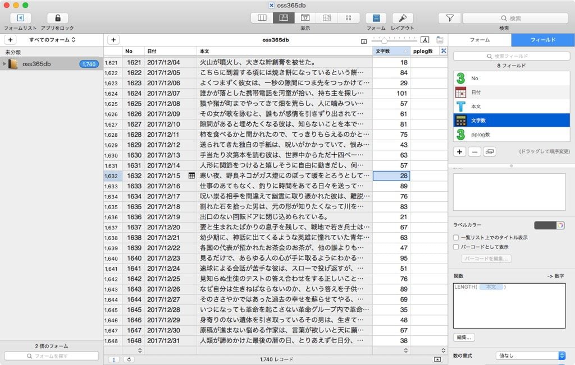This screenshot has width=575, height=365.
Task: Click the date cell 2017/12/04
Action: pos(171,63)
